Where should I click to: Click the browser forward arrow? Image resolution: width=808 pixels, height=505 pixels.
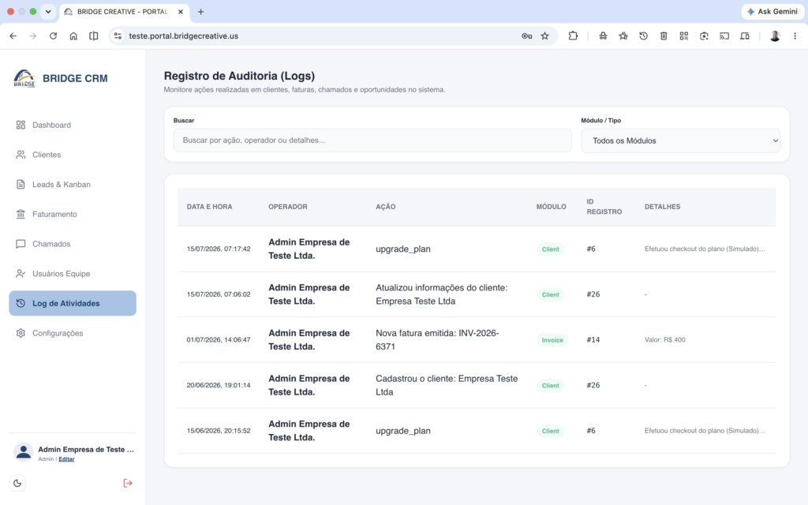point(33,36)
